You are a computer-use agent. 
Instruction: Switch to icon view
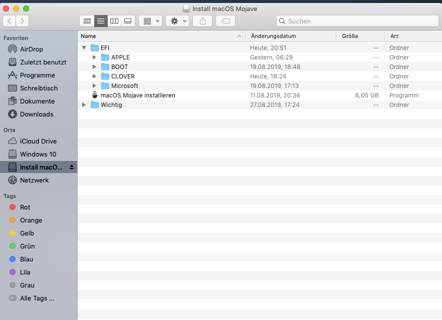pyautogui.click(x=87, y=21)
